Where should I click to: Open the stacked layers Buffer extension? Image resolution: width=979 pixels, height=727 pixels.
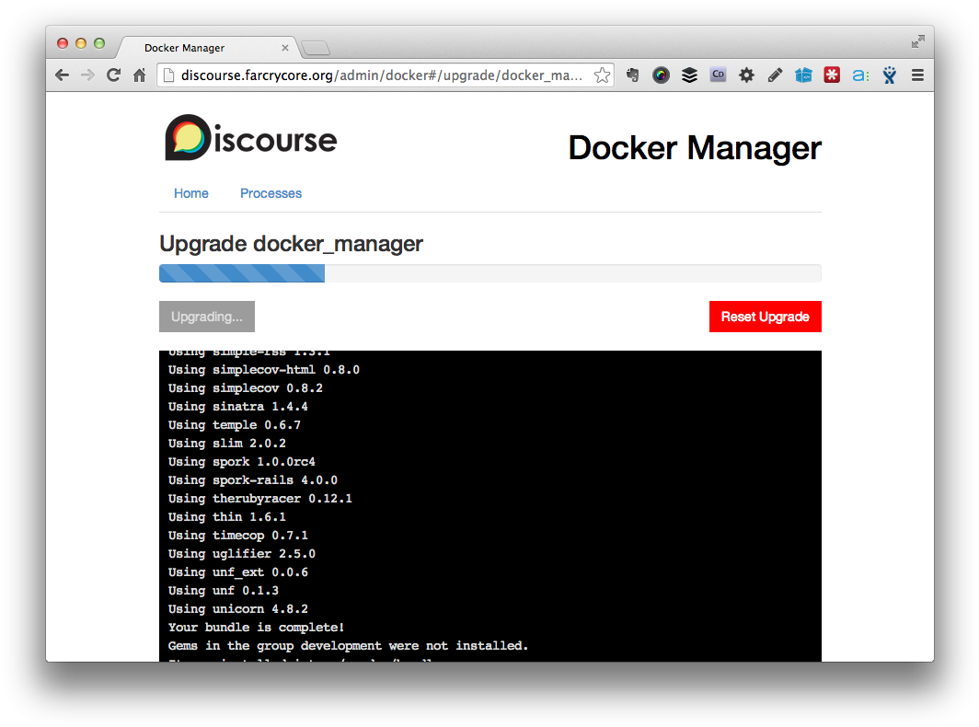tap(689, 75)
